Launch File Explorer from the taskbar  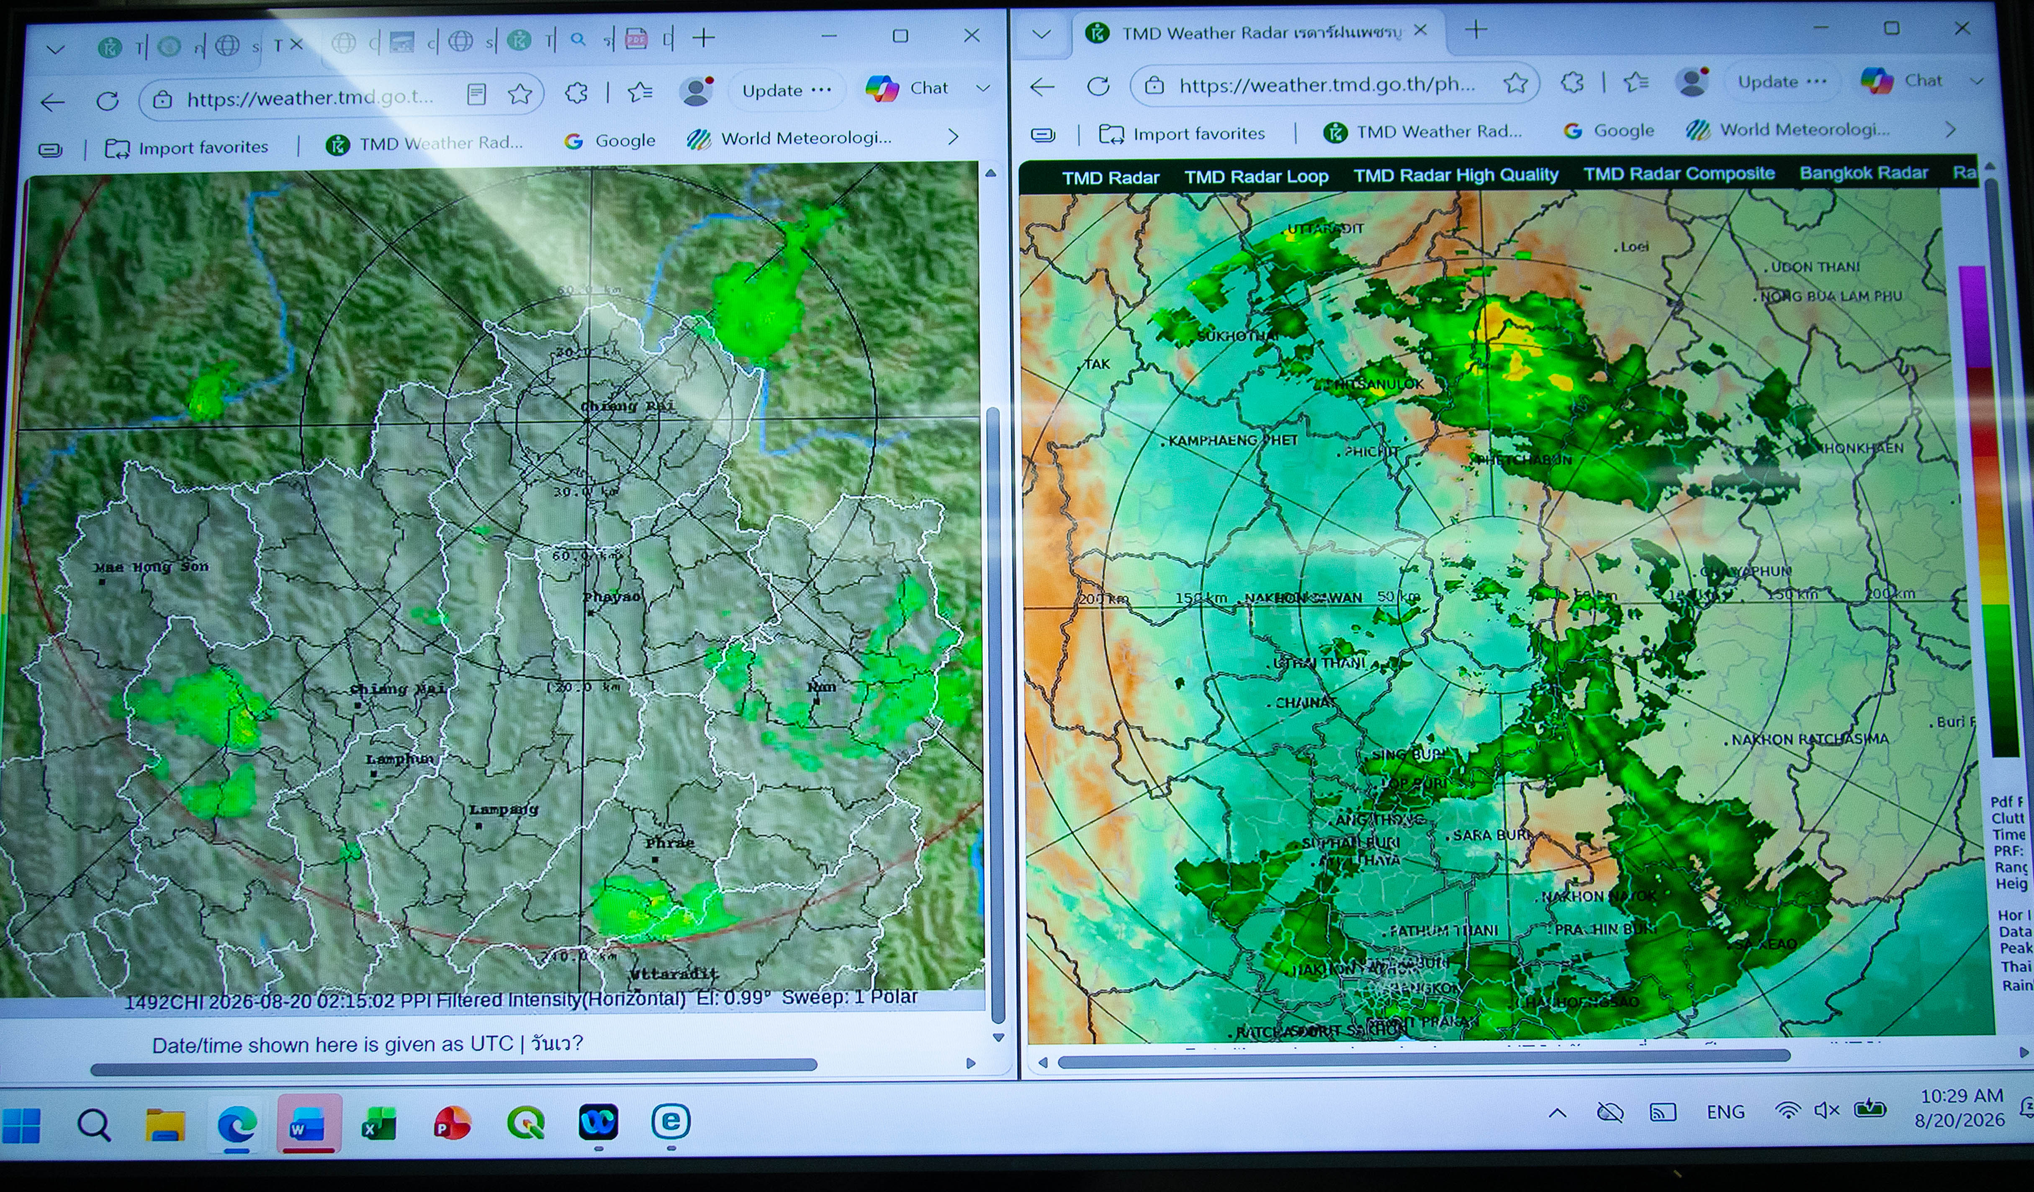[165, 1124]
